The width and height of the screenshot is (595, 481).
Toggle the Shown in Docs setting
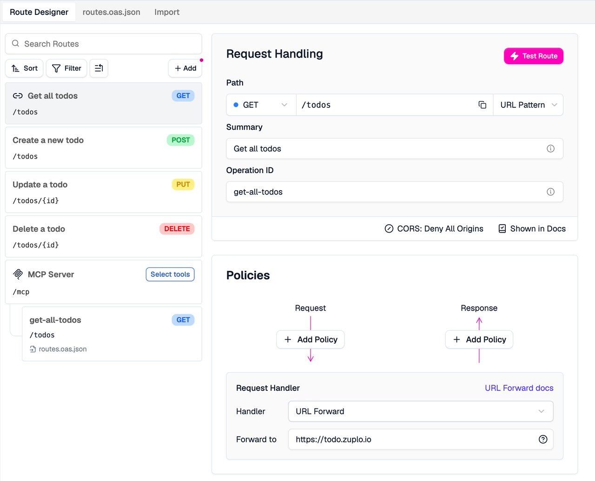click(x=532, y=229)
